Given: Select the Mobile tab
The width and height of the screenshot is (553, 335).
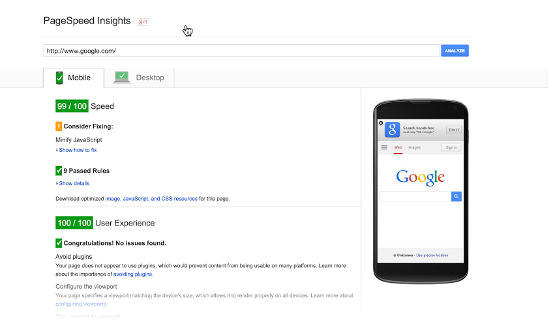Looking at the screenshot, I should (x=74, y=78).
